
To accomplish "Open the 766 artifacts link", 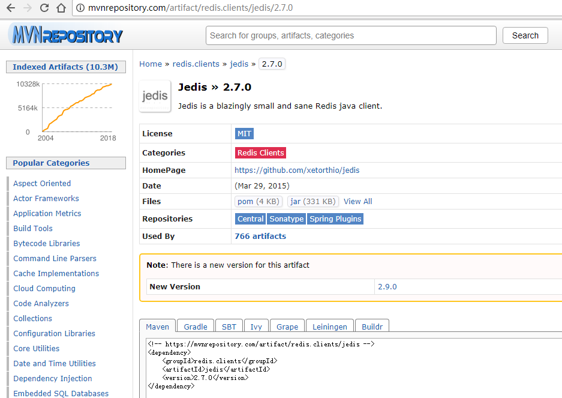I will click(x=260, y=236).
